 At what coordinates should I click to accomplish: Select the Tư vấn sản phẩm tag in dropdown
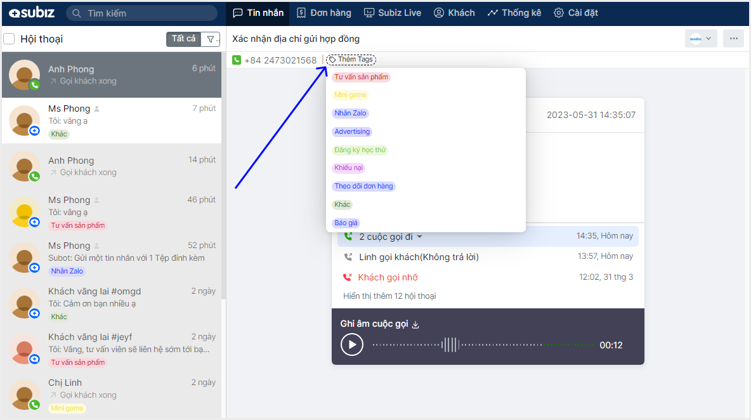[x=361, y=77]
